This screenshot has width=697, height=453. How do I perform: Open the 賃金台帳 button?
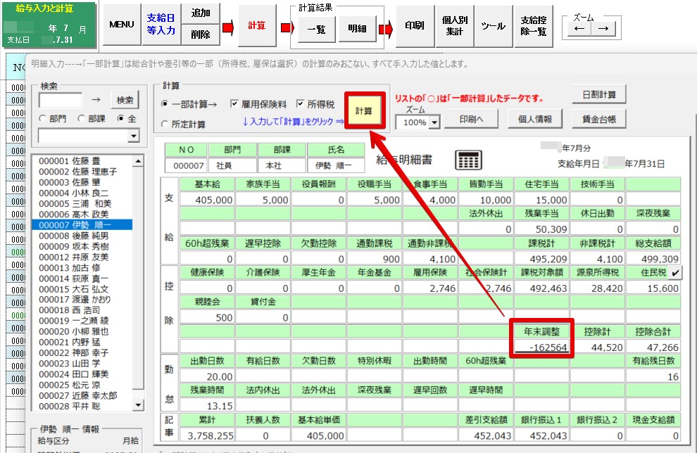coord(598,120)
